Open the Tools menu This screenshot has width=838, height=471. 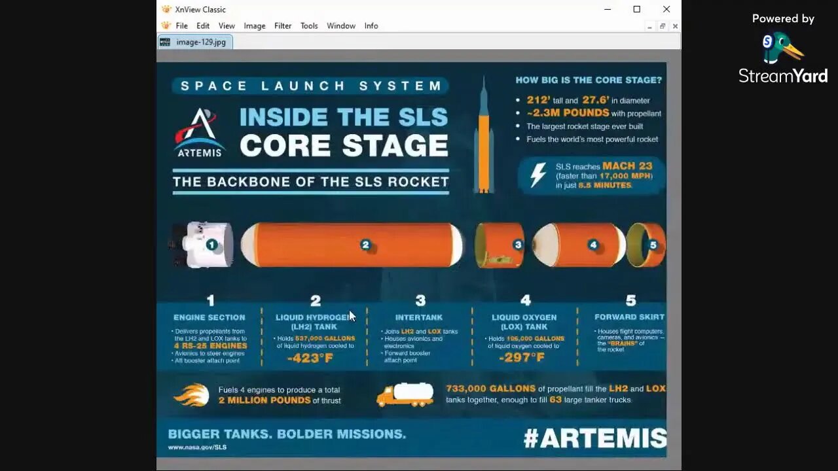click(x=309, y=26)
